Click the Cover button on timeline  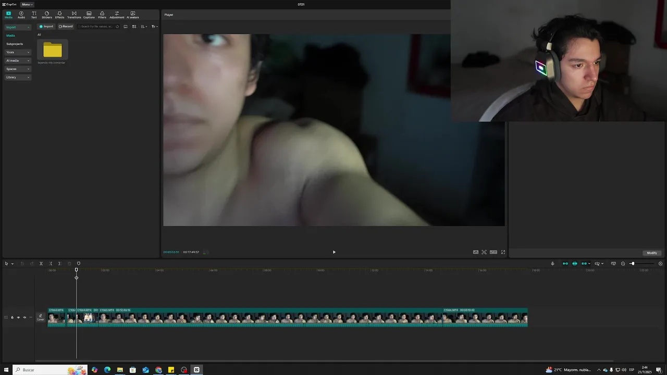pyautogui.click(x=40, y=317)
